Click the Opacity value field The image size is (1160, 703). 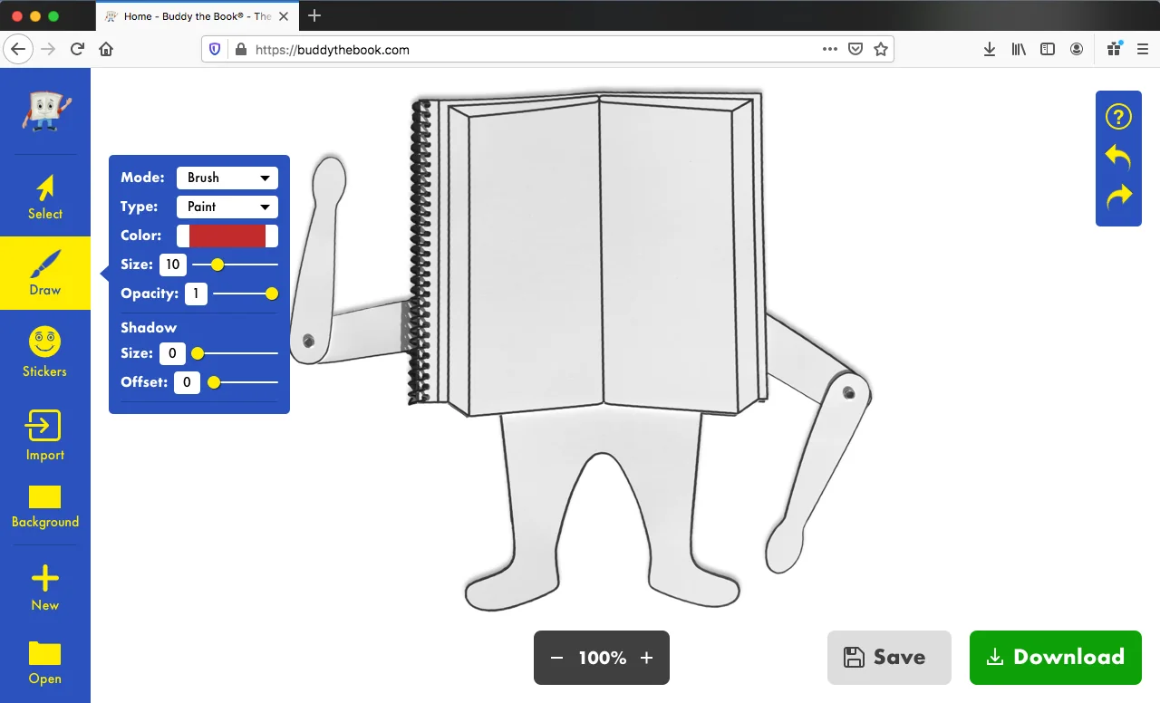tap(195, 294)
